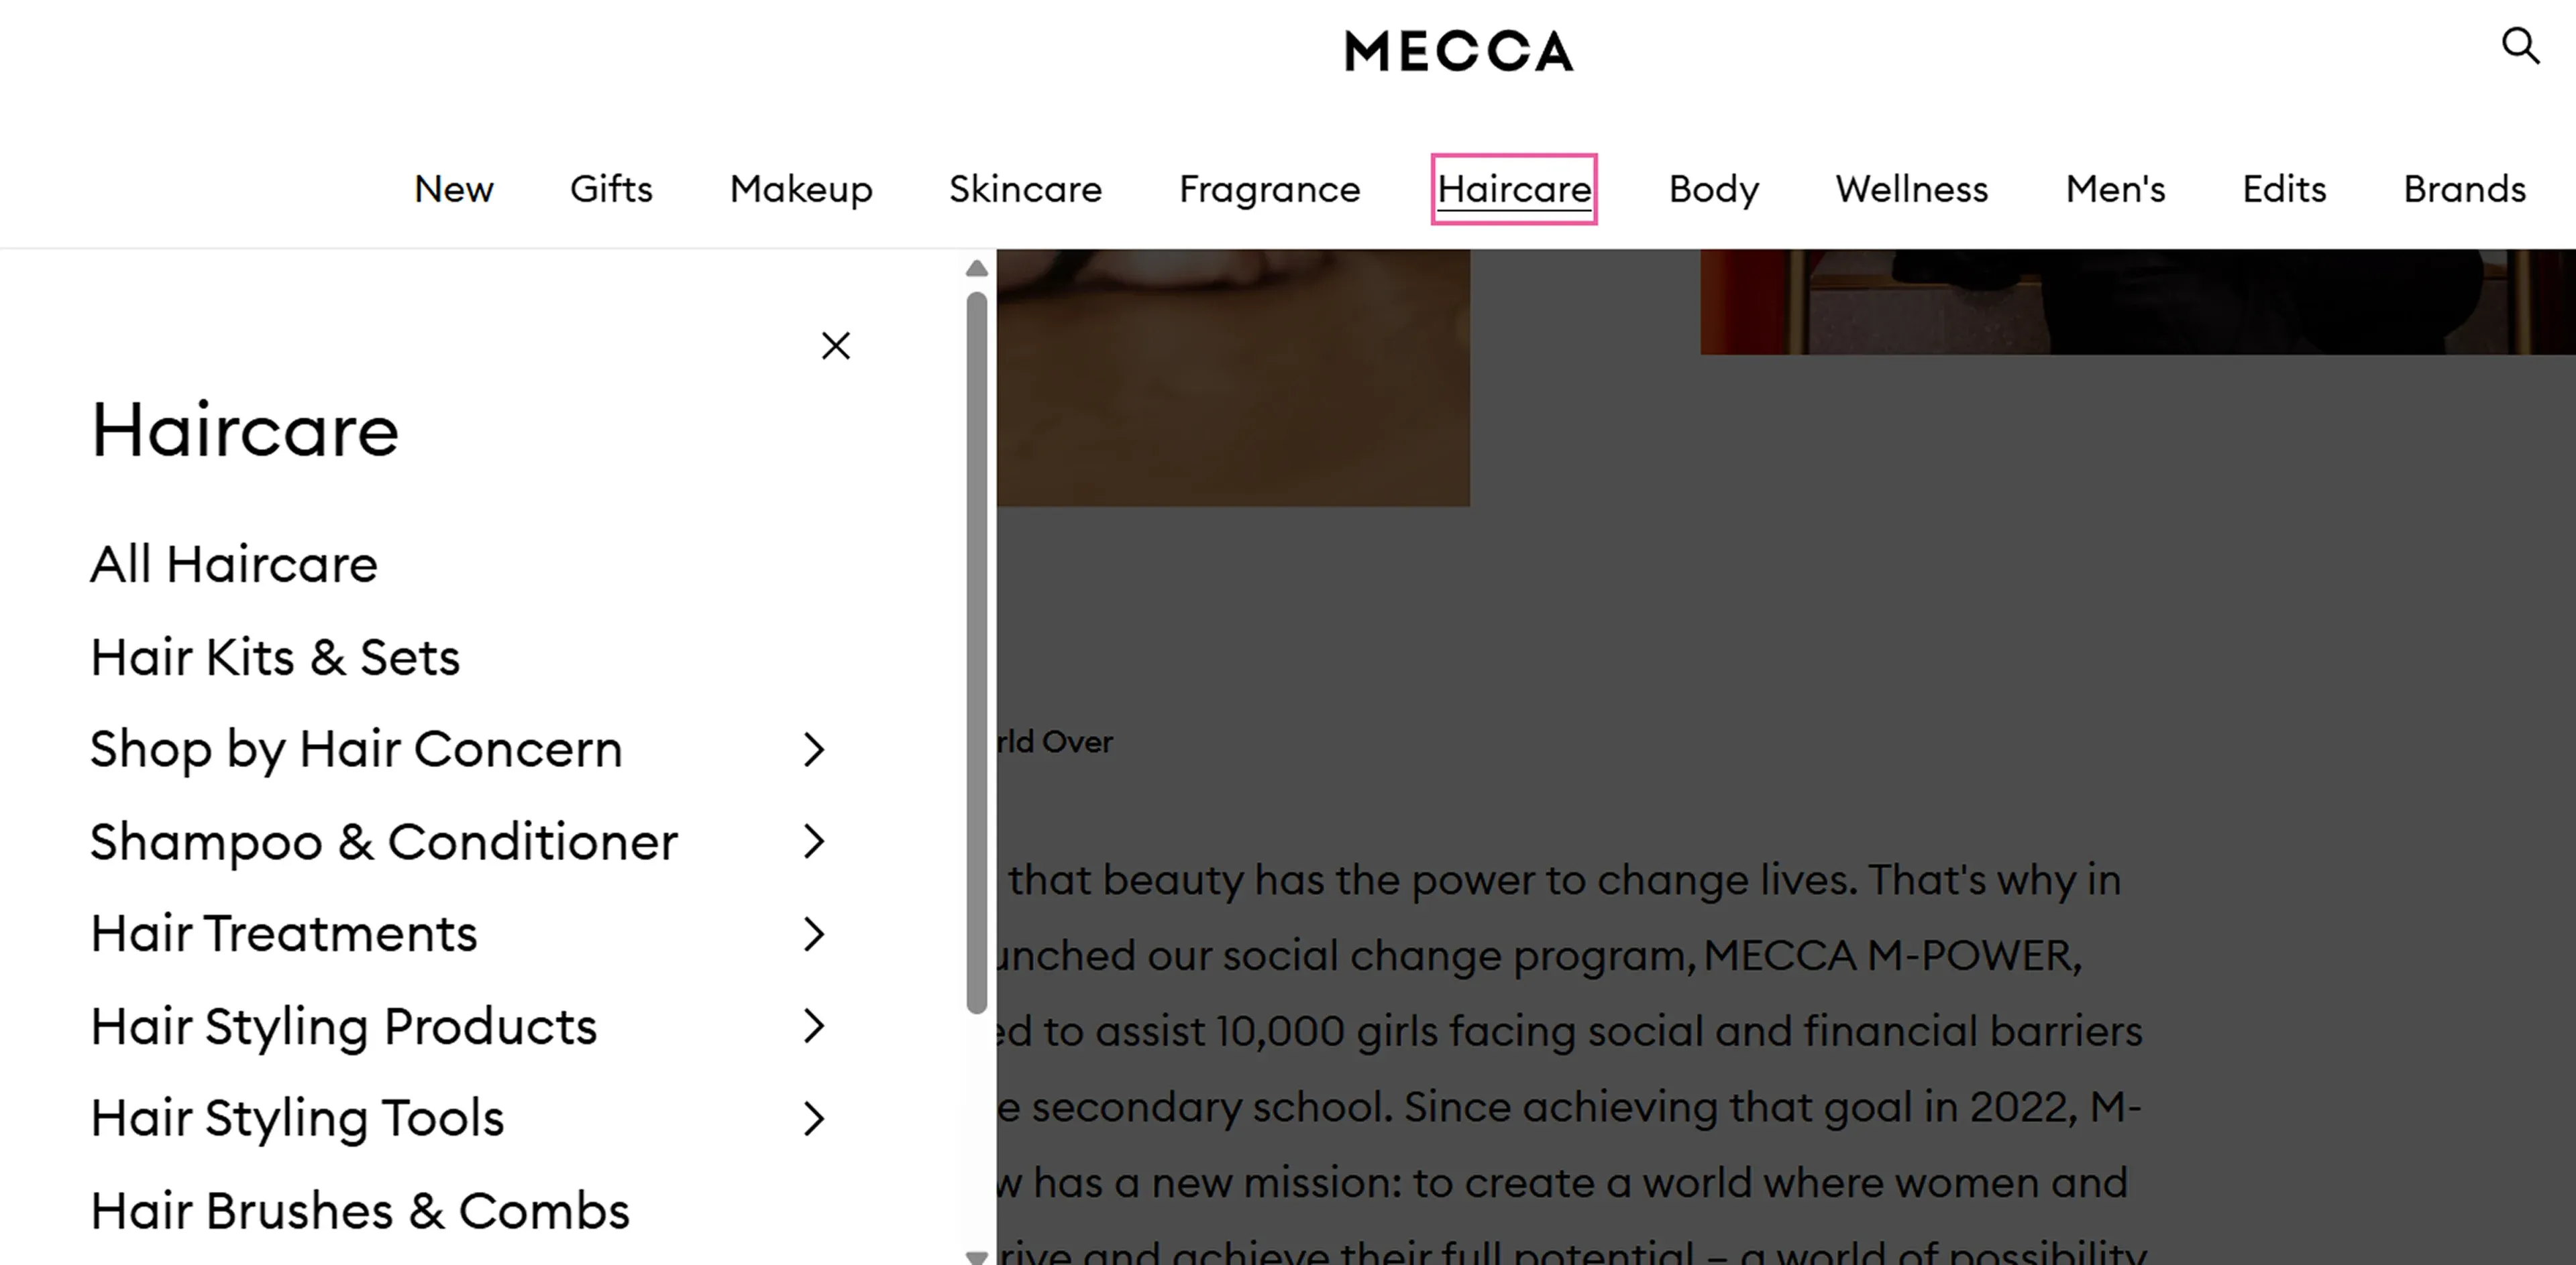Open Hair Kits & Sets

[275, 656]
